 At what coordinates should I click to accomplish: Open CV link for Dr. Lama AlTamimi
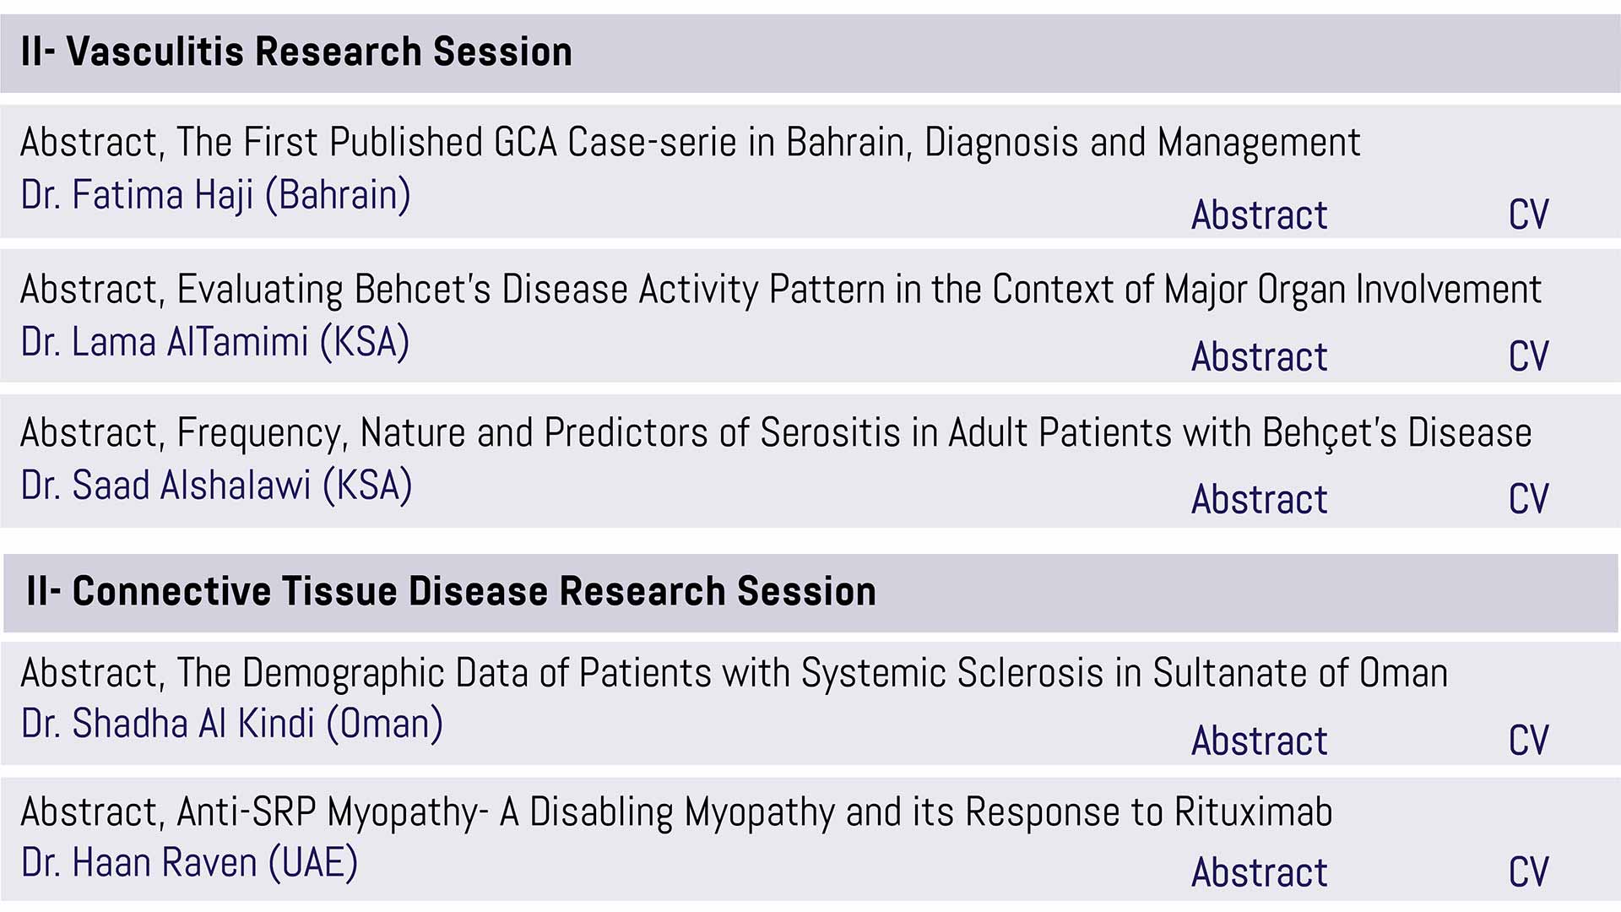click(x=1528, y=357)
